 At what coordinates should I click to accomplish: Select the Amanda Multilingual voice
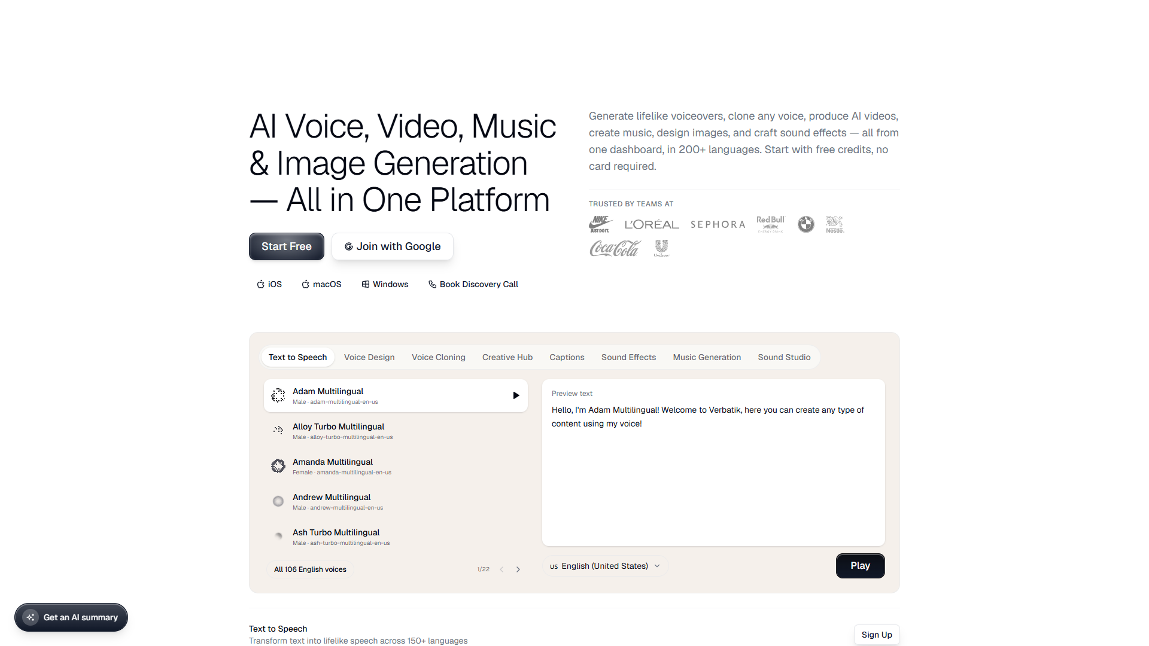[396, 466]
